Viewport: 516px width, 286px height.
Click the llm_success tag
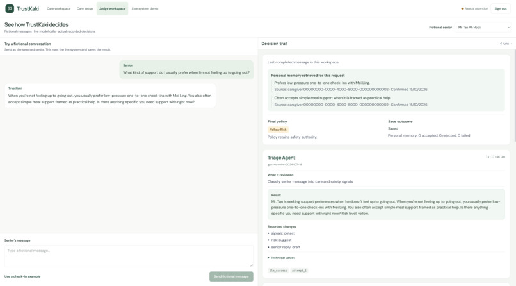278,271
